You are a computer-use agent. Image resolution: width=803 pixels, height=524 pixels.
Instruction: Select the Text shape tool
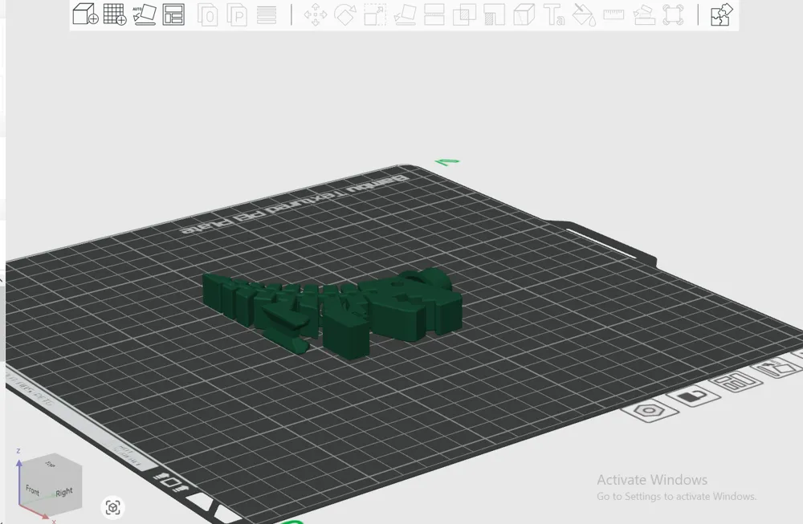pos(553,14)
